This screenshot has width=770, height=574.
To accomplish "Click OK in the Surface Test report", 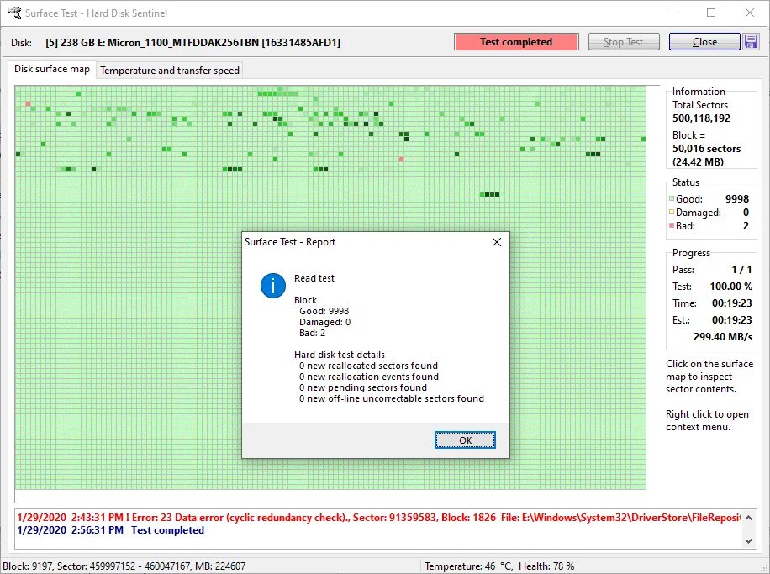I will click(x=465, y=440).
